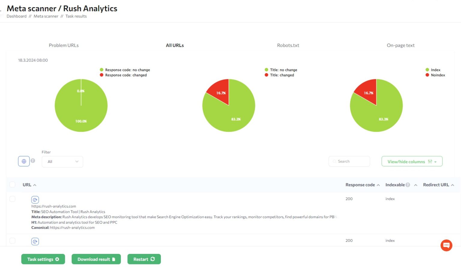The height and width of the screenshot is (268, 461).
Task: Click the help question-mark icon beside the globe
Action: coord(33,161)
